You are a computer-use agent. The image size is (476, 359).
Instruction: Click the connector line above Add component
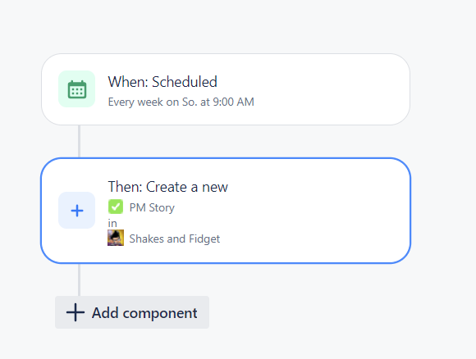tap(80, 279)
